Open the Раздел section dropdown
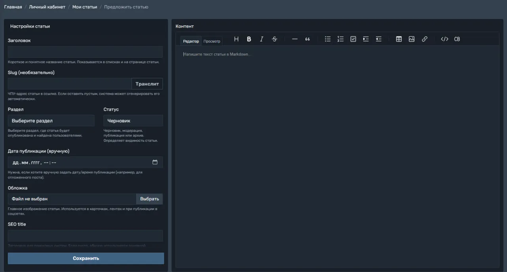This screenshot has width=507, height=272. pyautogui.click(x=51, y=121)
